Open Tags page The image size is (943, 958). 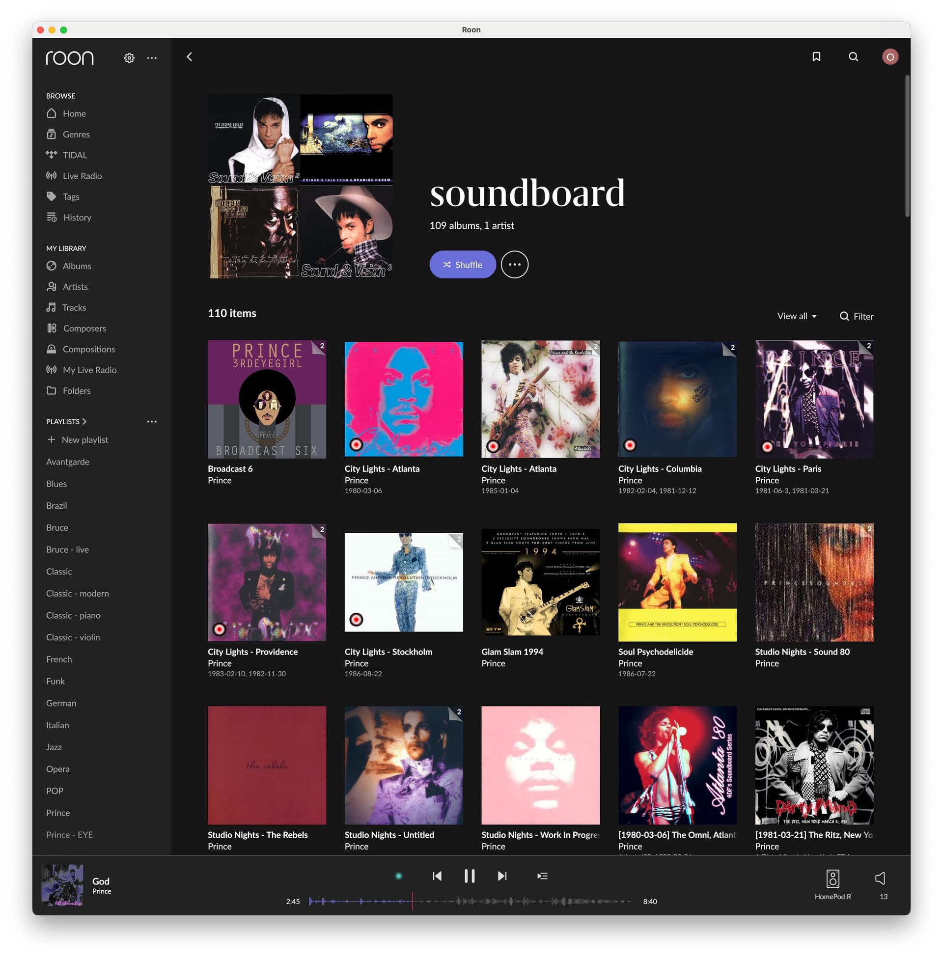point(71,196)
